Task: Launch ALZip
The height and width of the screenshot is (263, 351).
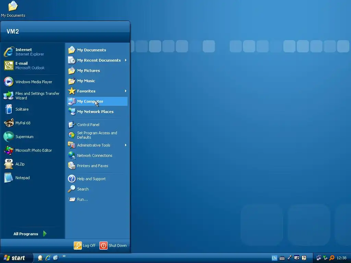Action: click(x=31, y=164)
